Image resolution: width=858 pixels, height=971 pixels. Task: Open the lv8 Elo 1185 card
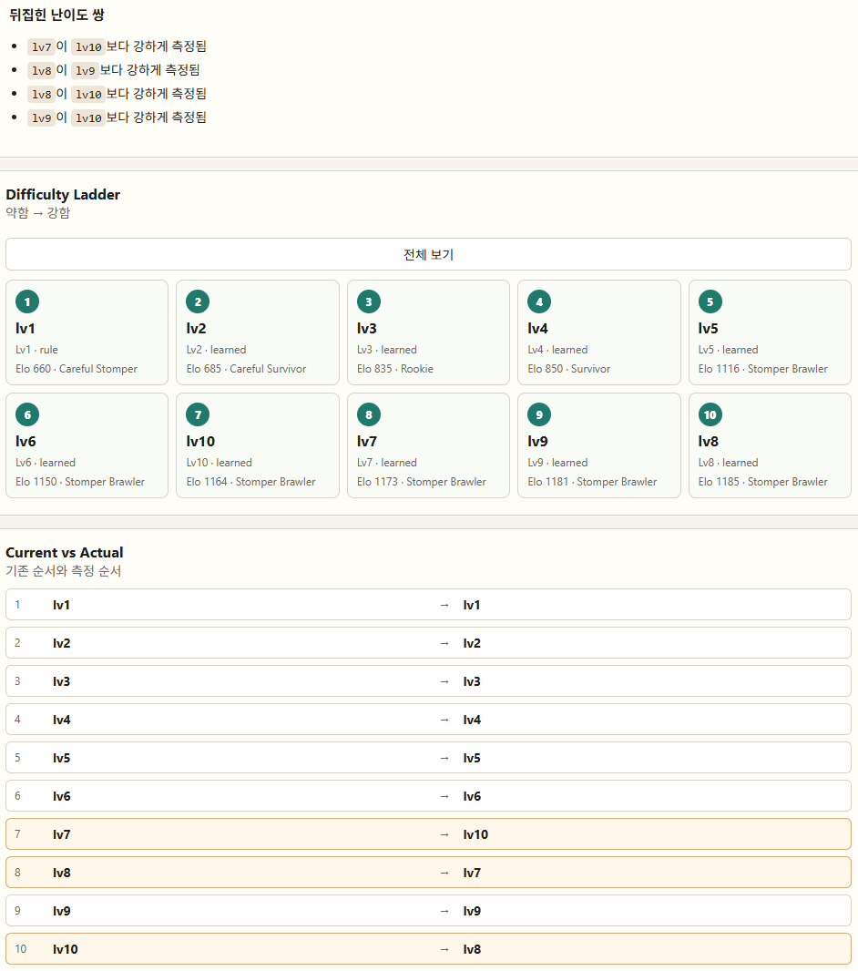coord(770,445)
